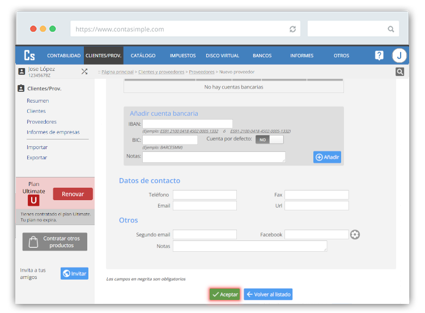Click the Plan Ultimate U badge
The width and height of the screenshot is (425, 313).
33,200
